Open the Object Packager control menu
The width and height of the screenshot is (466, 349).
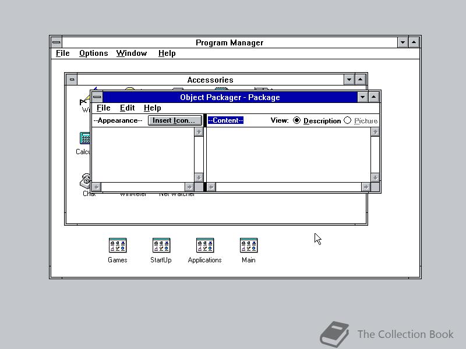97,97
